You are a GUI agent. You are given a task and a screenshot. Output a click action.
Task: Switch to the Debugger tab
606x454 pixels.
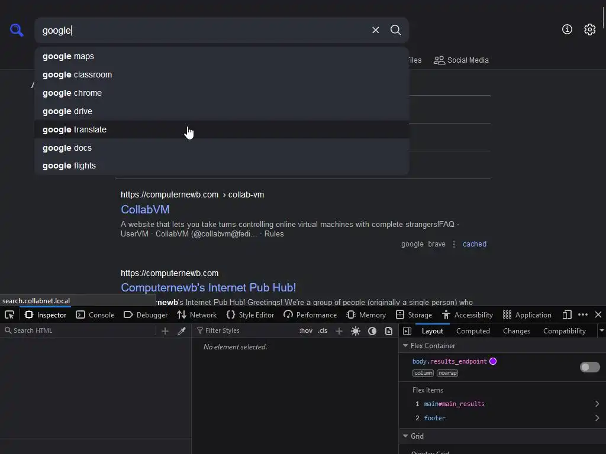(146, 314)
